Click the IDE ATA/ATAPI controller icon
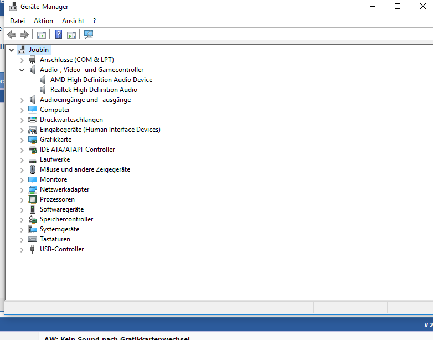This screenshot has width=433, height=340. [x=33, y=150]
